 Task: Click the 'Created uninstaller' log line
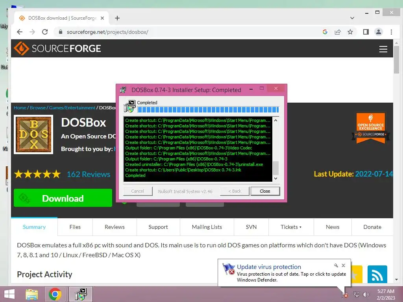tap(194, 164)
